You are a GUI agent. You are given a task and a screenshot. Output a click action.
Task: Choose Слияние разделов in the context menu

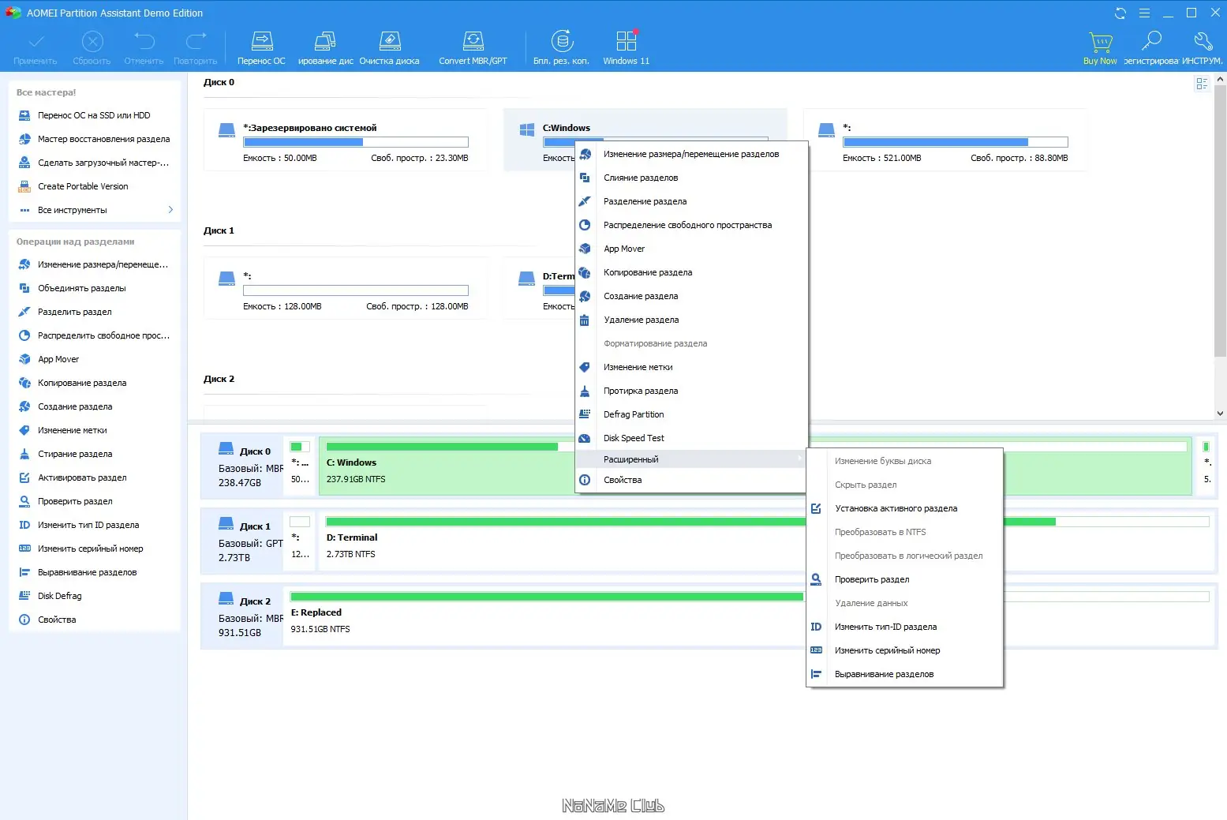point(691,178)
